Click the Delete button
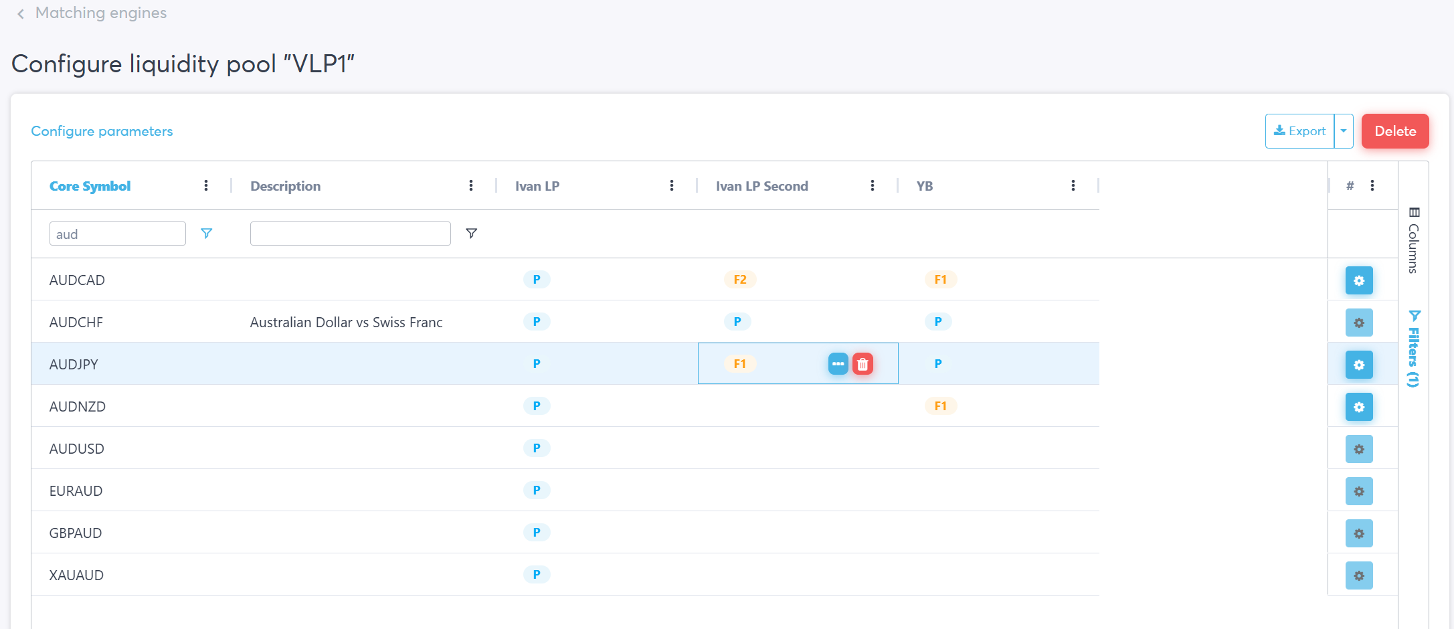 tap(1395, 131)
